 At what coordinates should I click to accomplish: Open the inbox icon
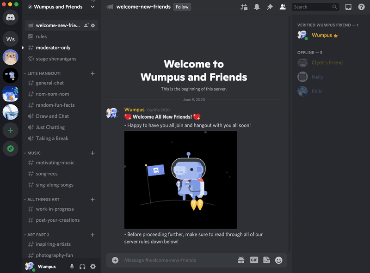pos(348,7)
